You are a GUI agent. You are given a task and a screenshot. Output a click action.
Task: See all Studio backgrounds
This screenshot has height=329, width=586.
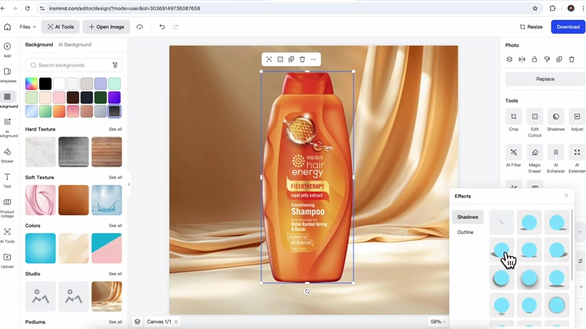tap(115, 273)
